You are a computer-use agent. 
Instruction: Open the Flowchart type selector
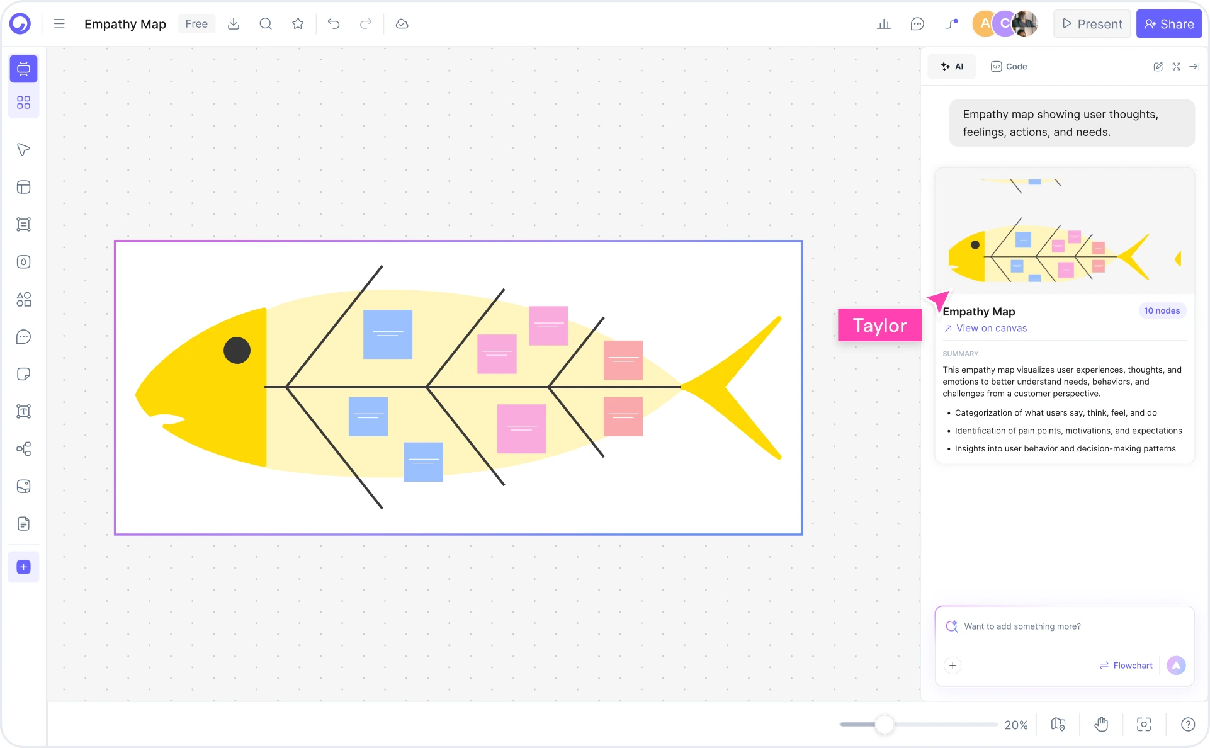coord(1126,665)
